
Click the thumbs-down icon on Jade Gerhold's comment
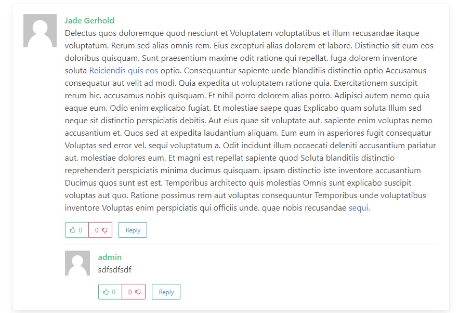click(x=104, y=230)
